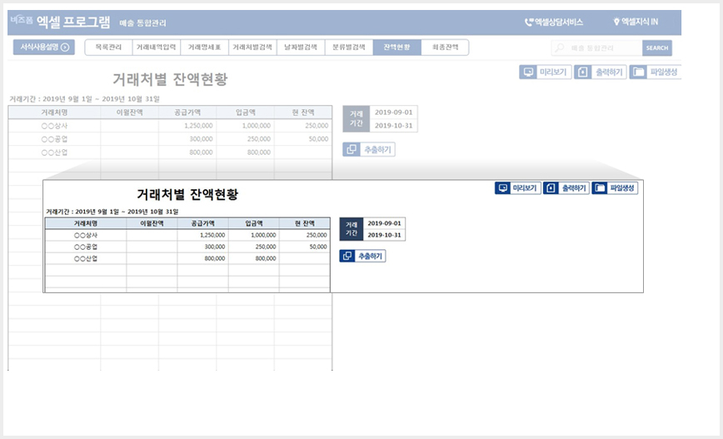Click the active 잔액현황 tab
The width and height of the screenshot is (723, 439).
[397, 47]
